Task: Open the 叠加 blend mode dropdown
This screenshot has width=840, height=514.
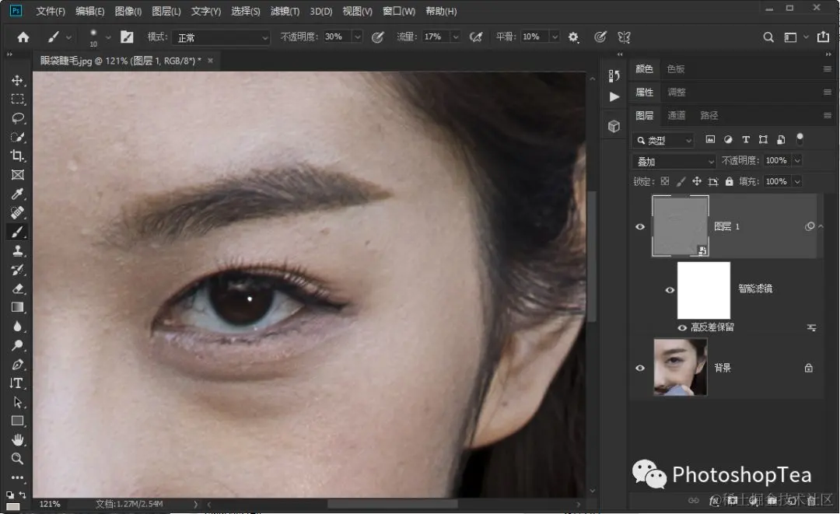Action: (x=674, y=162)
